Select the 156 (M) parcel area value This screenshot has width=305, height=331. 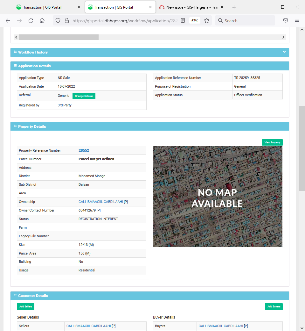click(x=84, y=253)
